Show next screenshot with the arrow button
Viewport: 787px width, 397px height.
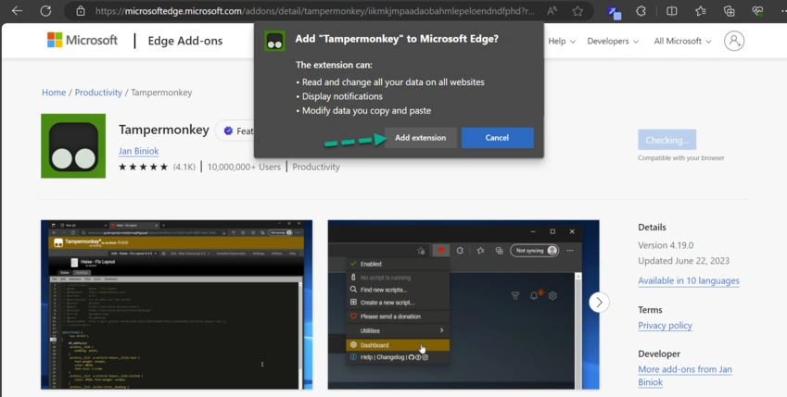coord(599,303)
